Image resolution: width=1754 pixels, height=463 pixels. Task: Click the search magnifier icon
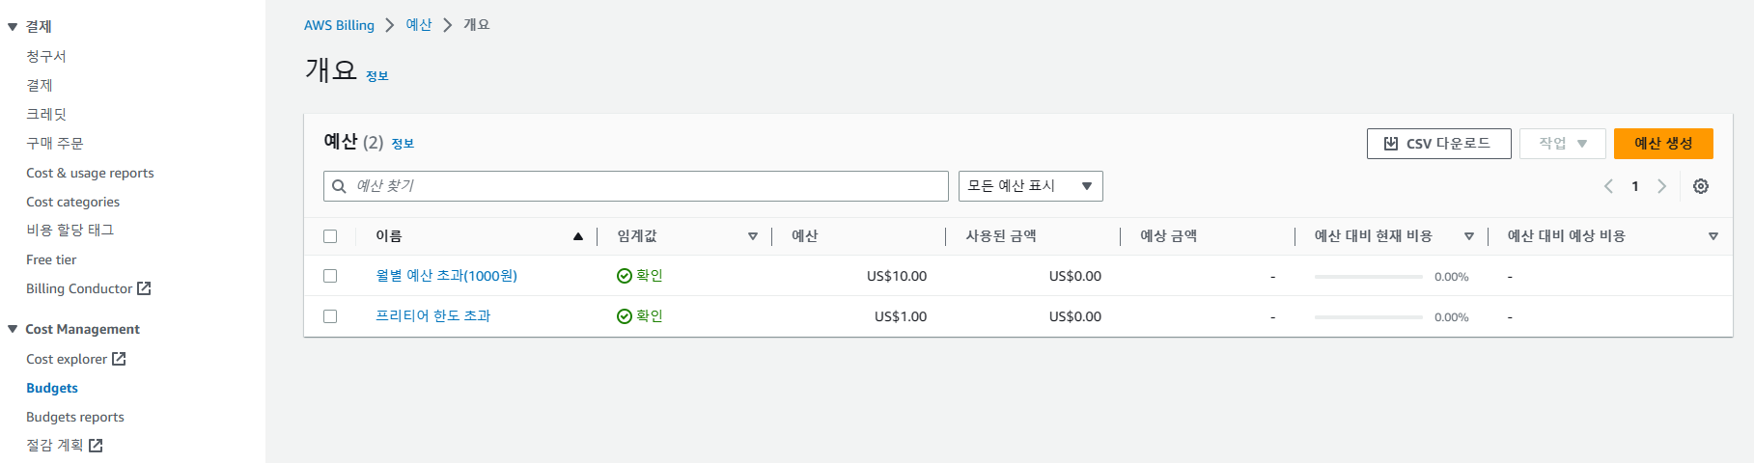[339, 186]
